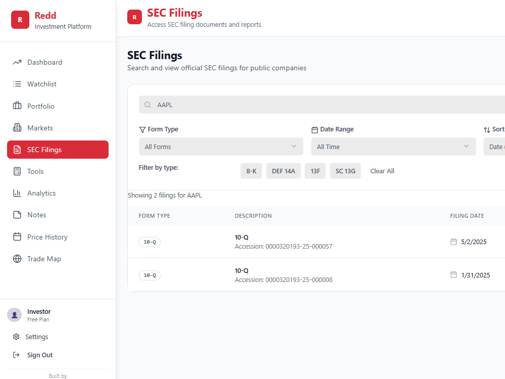Go to Watchlist
The width and height of the screenshot is (505, 379).
[58, 84]
